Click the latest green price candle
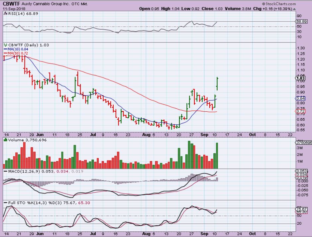 click(x=217, y=83)
